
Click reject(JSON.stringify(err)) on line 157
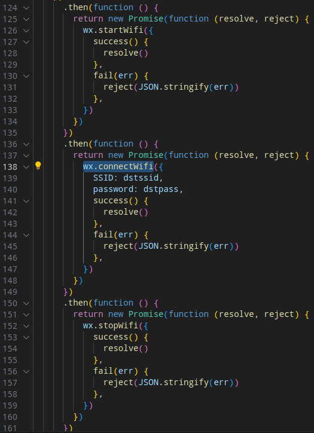tap(171, 383)
